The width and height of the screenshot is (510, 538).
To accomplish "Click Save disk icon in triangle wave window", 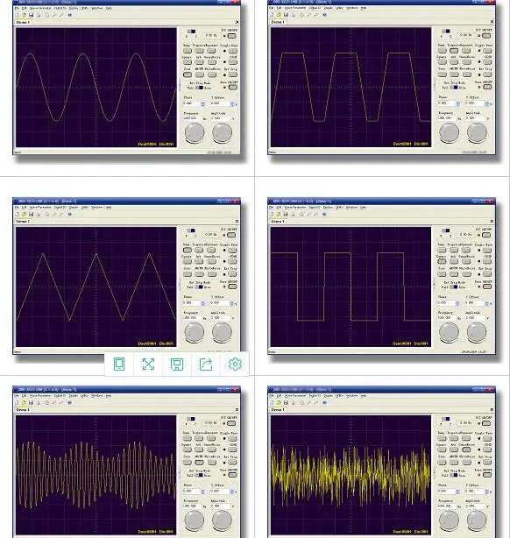I will [x=31, y=214].
